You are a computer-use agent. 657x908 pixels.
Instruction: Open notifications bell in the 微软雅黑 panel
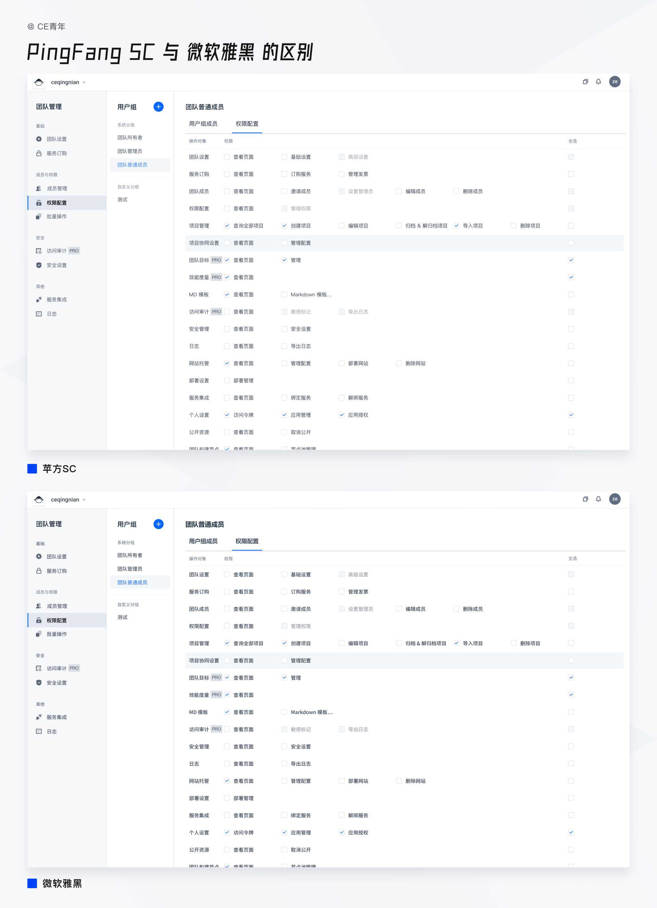[x=598, y=499]
